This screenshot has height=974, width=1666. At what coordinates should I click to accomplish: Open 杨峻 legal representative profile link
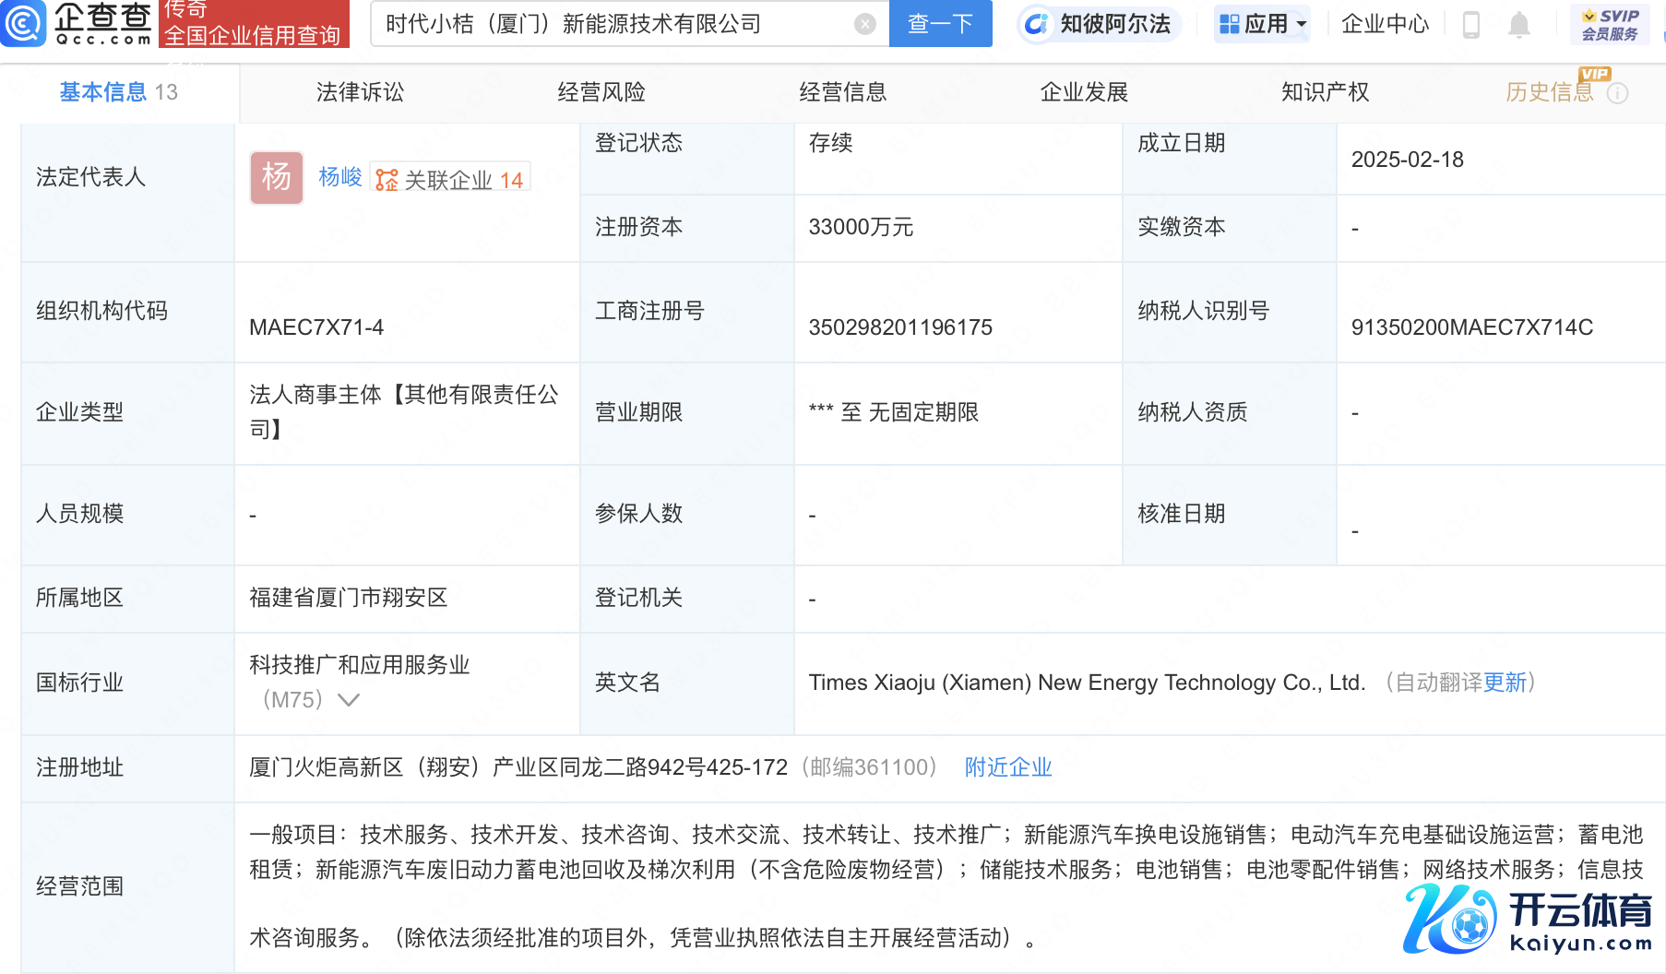click(339, 177)
